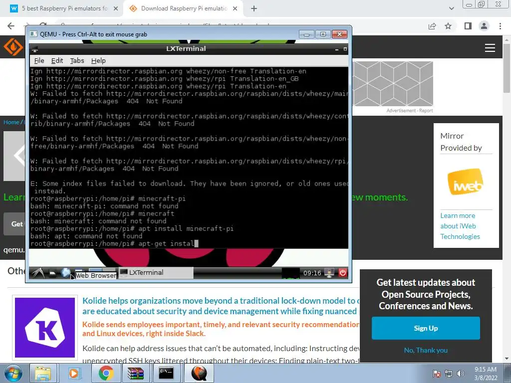Open the SourceForge hamburger menu
The width and height of the screenshot is (511, 383).
pyautogui.click(x=490, y=48)
